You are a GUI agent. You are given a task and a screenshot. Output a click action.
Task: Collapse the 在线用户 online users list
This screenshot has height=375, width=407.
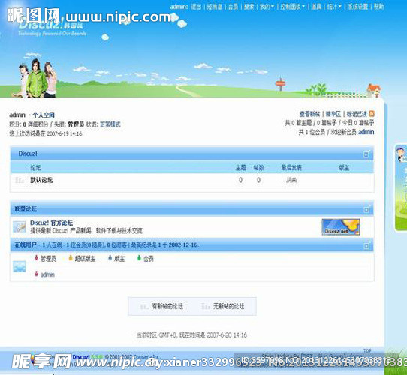366,245
